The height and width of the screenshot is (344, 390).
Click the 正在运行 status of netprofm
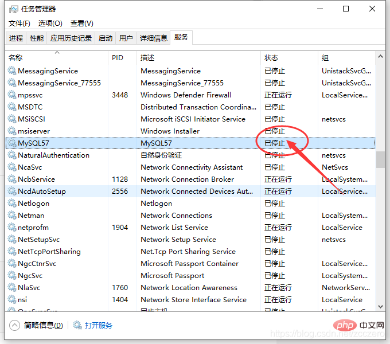tap(278, 228)
